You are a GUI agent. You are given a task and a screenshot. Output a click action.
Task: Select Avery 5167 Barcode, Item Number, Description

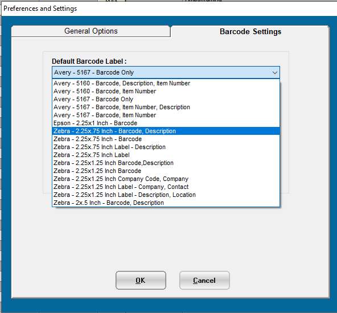tap(166, 107)
